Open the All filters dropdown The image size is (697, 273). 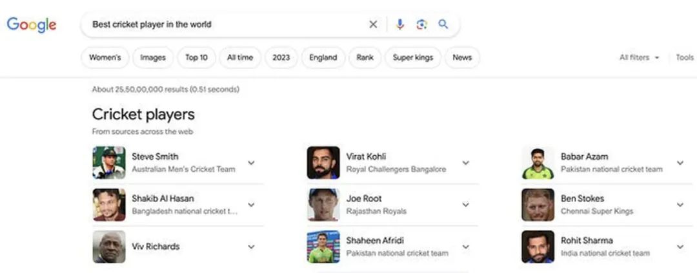(639, 57)
